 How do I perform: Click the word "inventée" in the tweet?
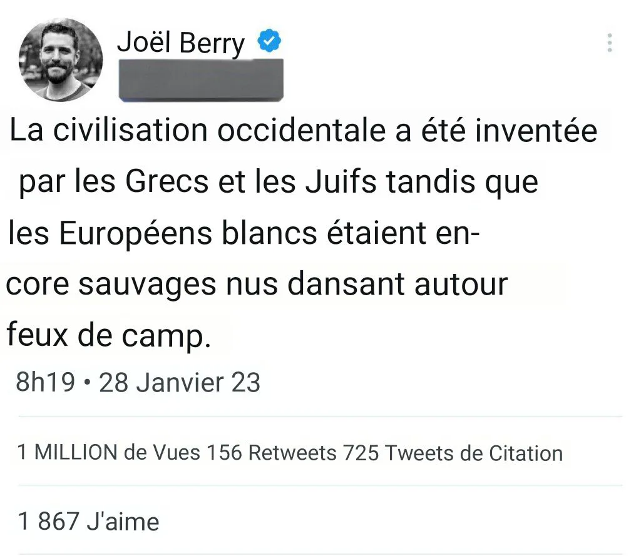536,130
